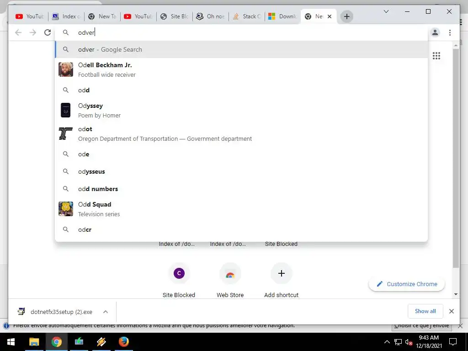Switch to the Oh noes tab

pos(211,16)
